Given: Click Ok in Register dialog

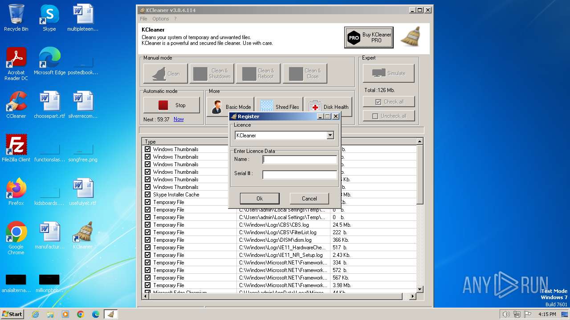Looking at the screenshot, I should click(260, 199).
